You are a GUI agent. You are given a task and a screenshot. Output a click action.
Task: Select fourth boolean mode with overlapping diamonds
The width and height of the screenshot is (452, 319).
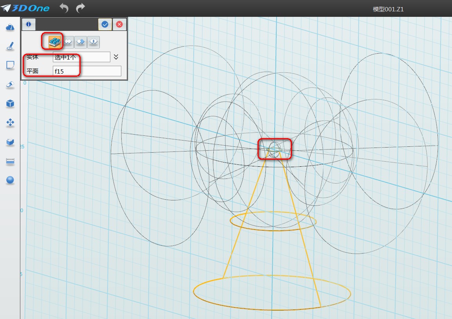pyautogui.click(x=93, y=41)
